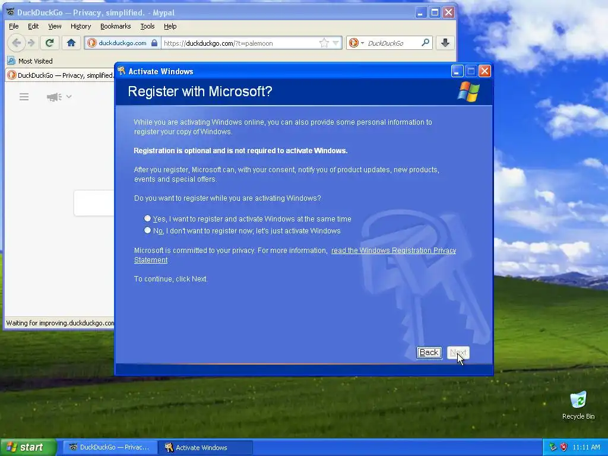608x456 pixels.
Task: Open the File menu in Mypal
Action: click(14, 26)
